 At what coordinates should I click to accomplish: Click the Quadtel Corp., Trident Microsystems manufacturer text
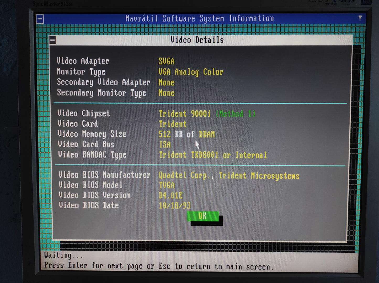coord(229,175)
